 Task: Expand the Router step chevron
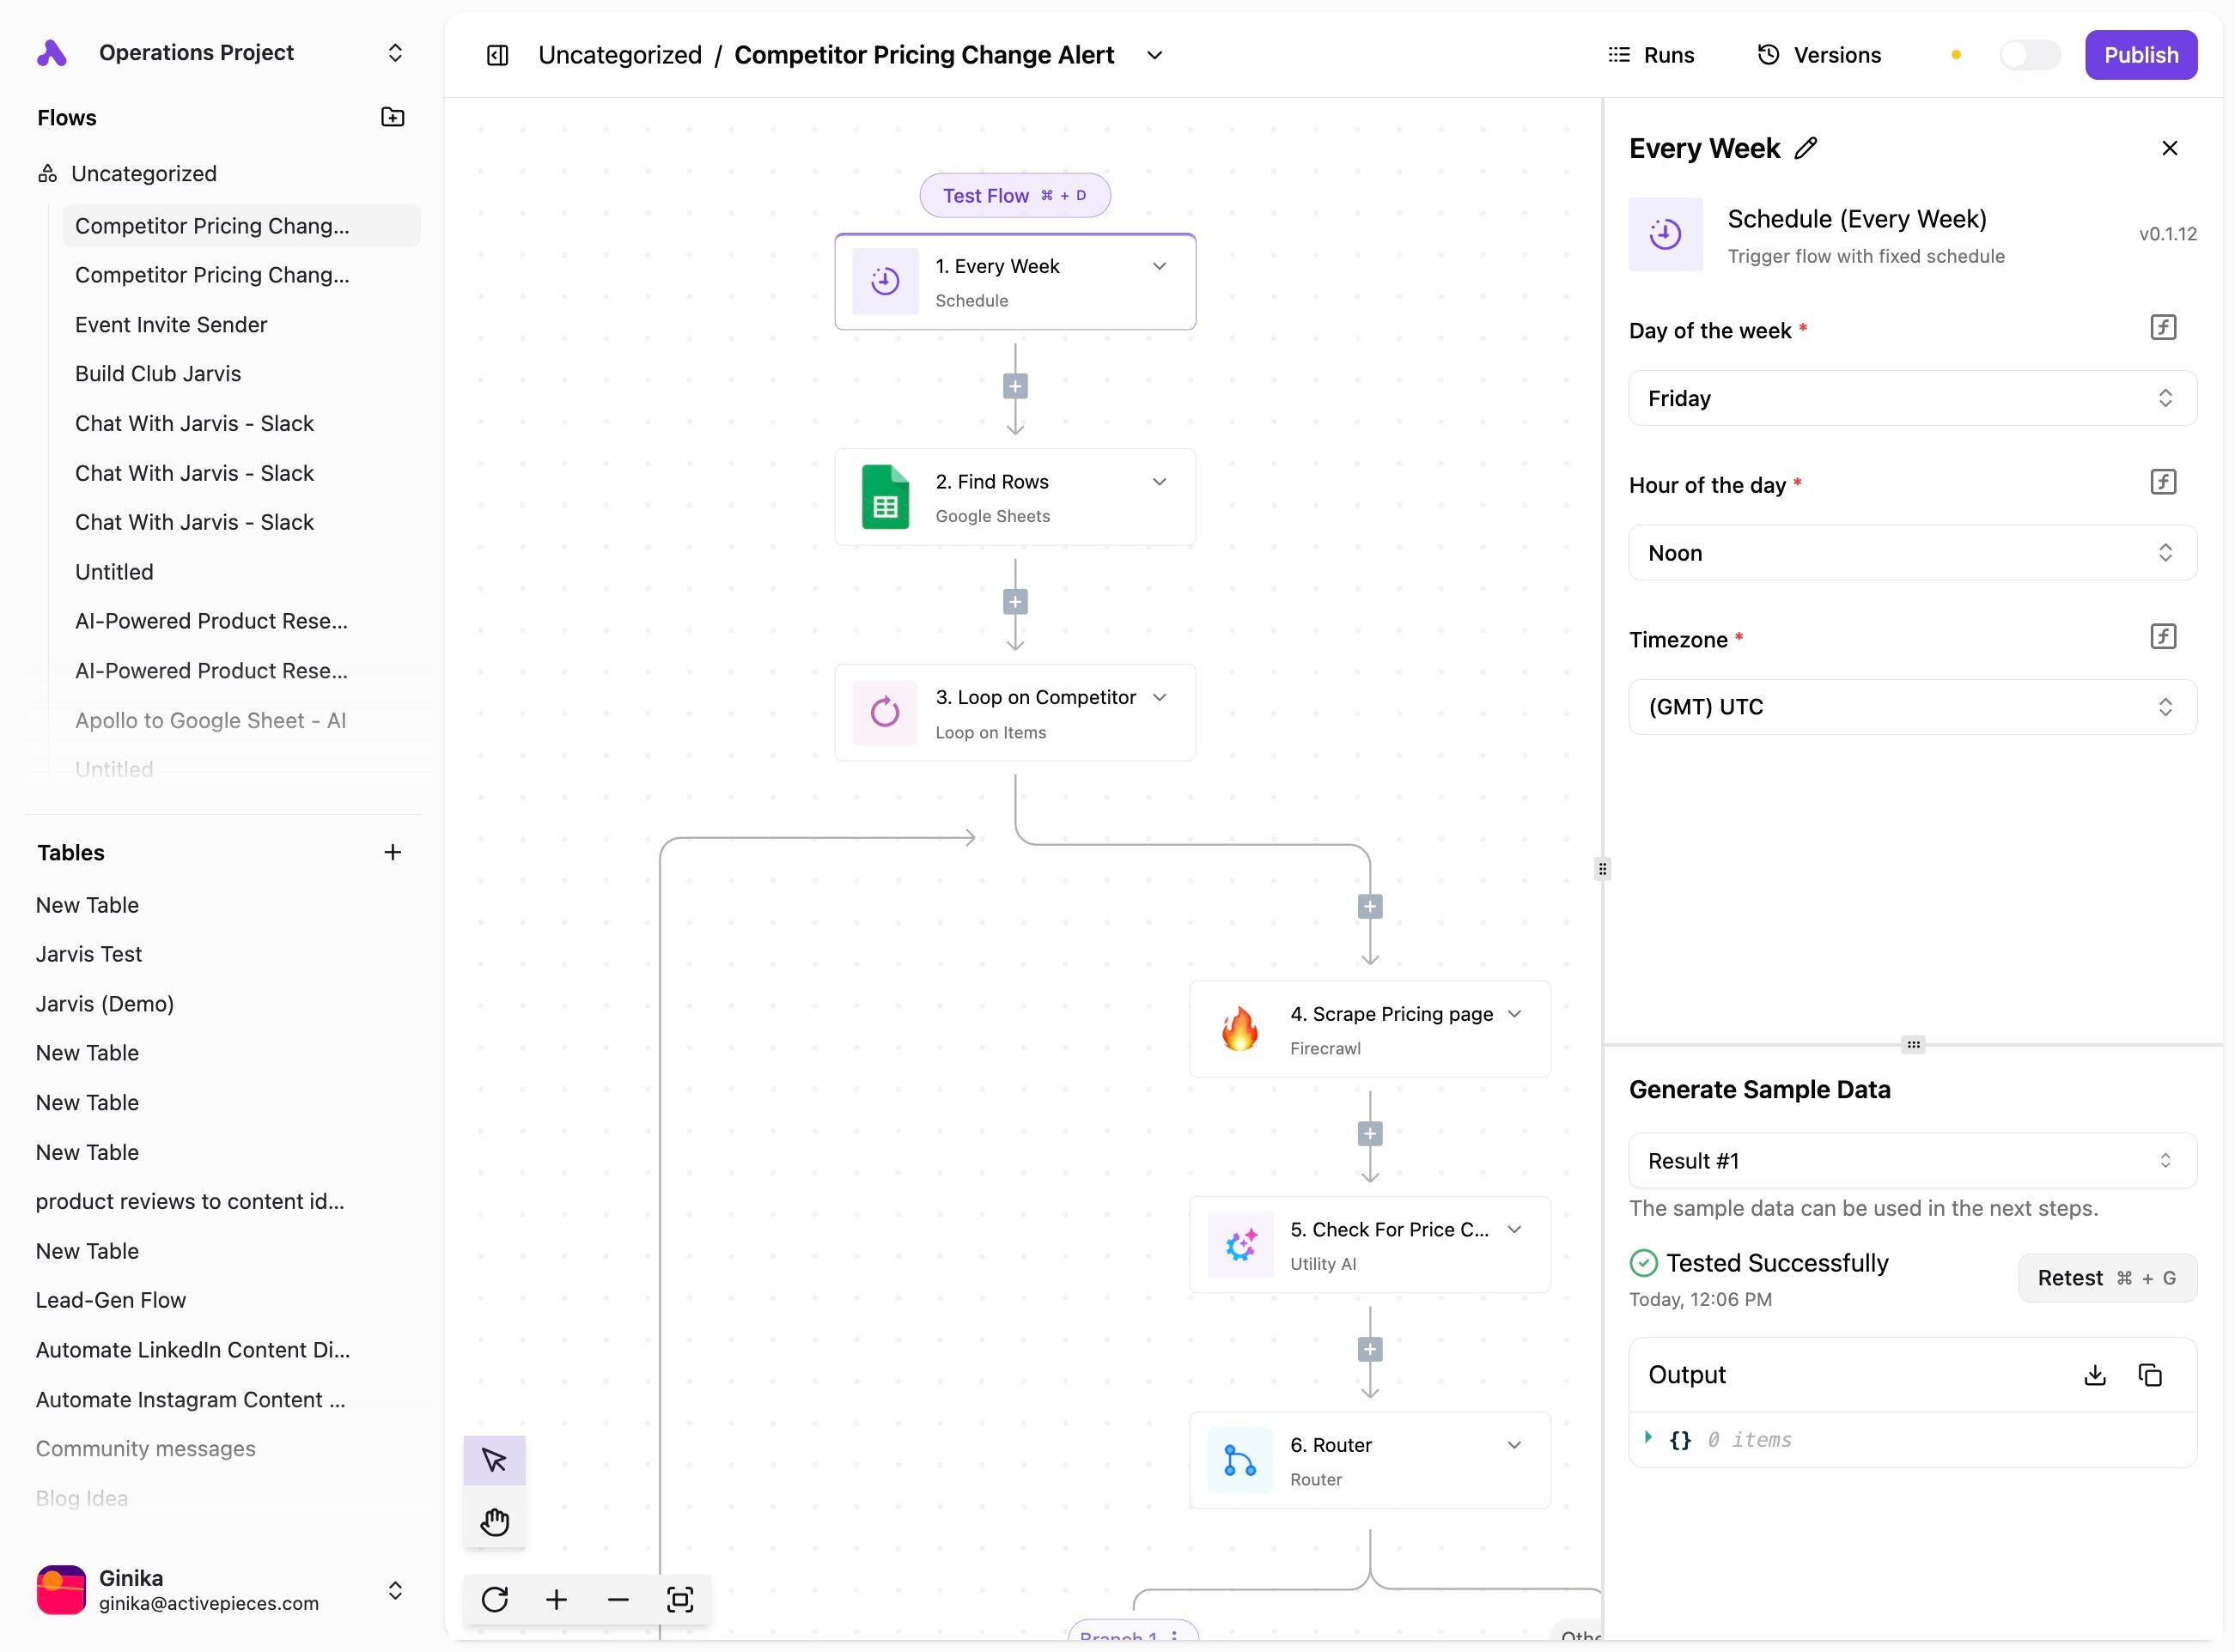[x=1514, y=1445]
